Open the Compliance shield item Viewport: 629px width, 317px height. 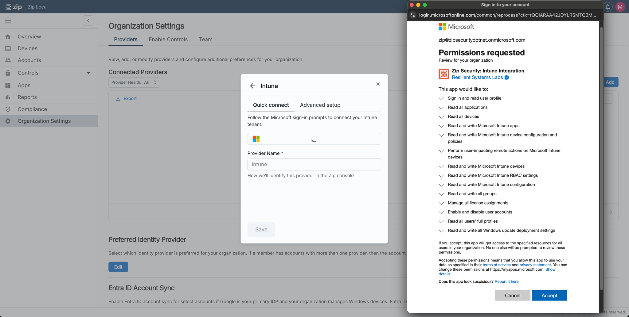(32, 109)
